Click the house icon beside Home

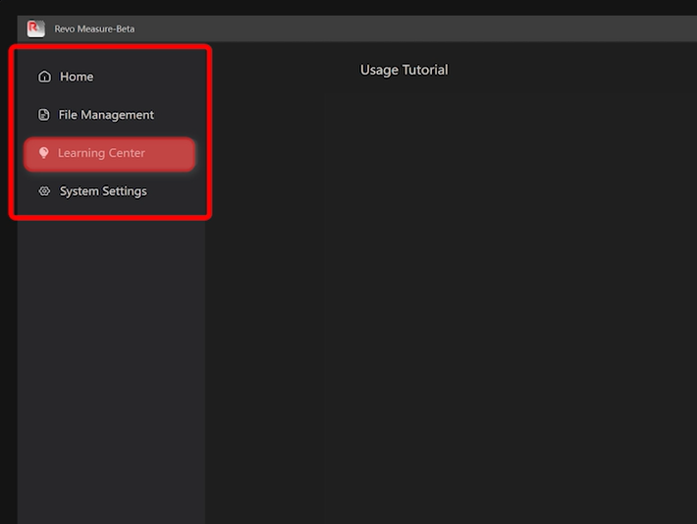pos(44,77)
